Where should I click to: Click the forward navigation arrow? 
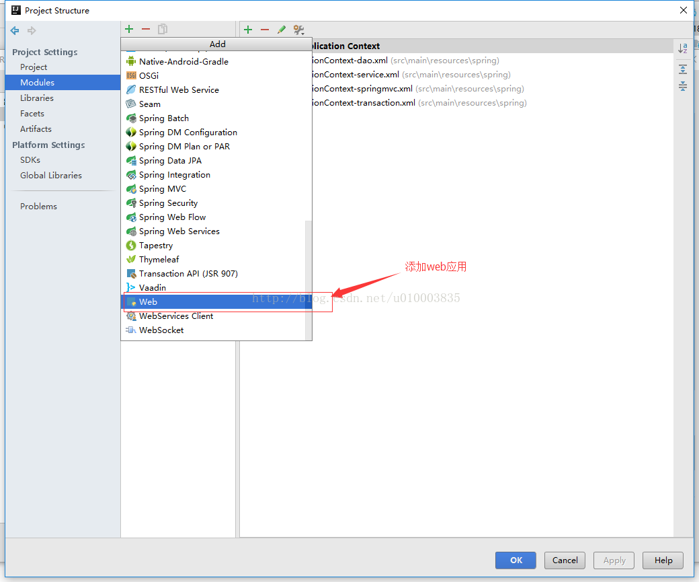tap(32, 30)
